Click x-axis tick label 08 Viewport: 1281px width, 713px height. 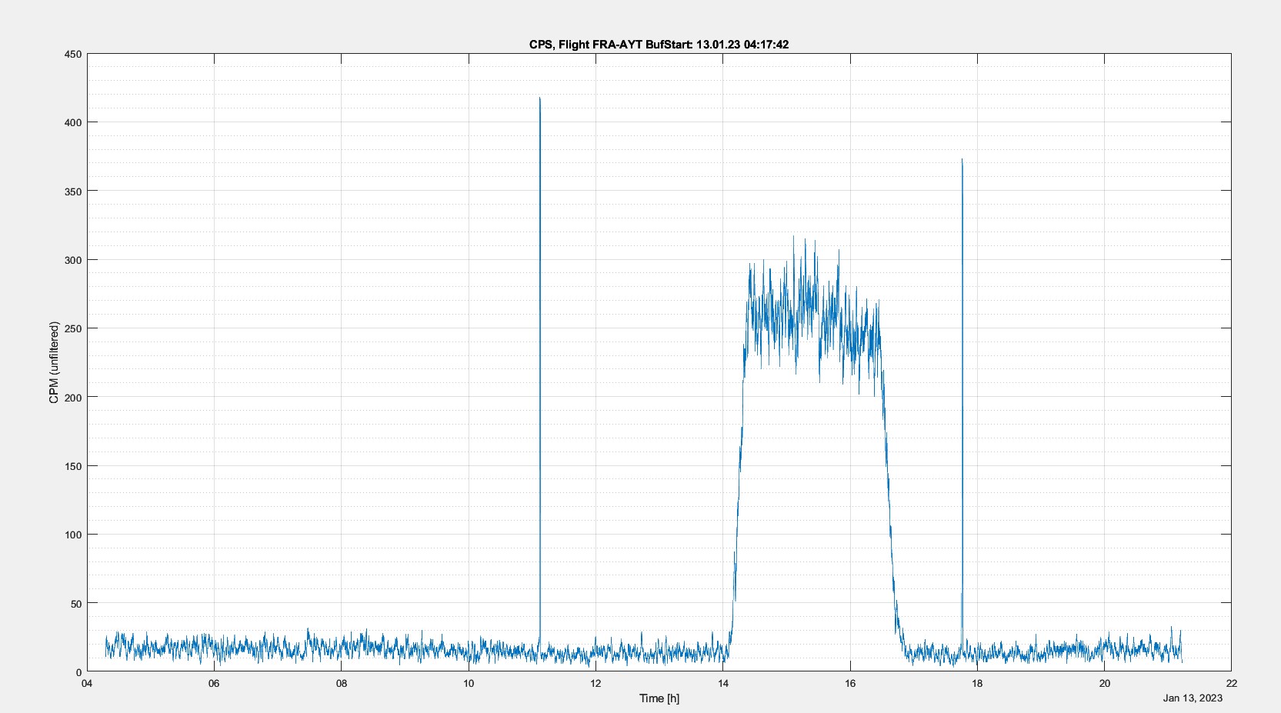[x=342, y=684]
